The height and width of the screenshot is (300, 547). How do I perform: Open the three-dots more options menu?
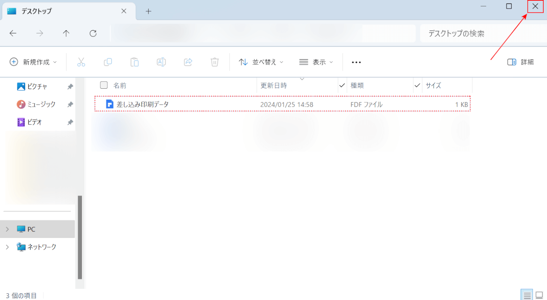(x=356, y=62)
